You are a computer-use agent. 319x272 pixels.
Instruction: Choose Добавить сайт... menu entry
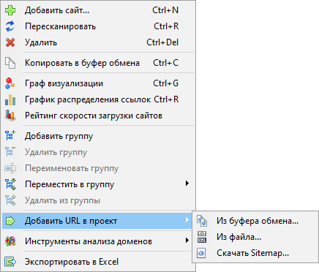pyautogui.click(x=97, y=10)
